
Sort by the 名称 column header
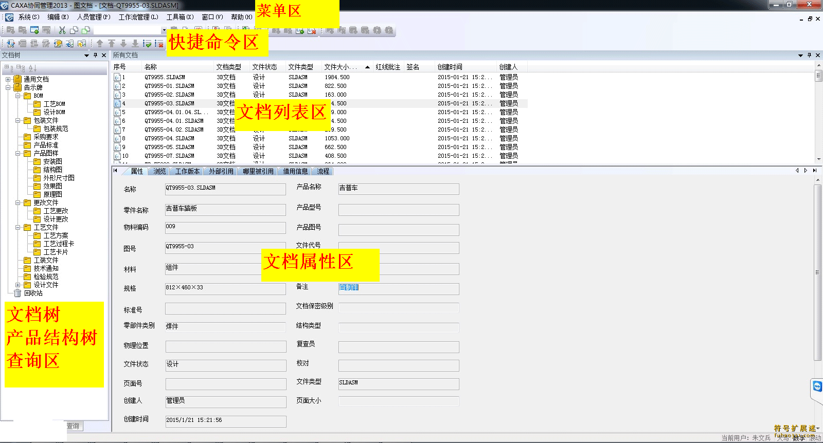(177, 67)
